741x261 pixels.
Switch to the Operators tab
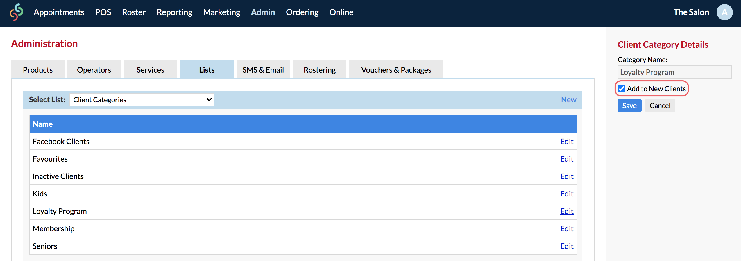(x=94, y=70)
